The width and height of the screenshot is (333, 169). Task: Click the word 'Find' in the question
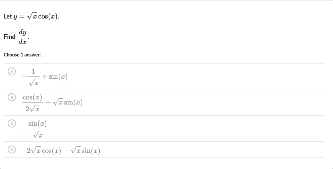click(x=9, y=37)
